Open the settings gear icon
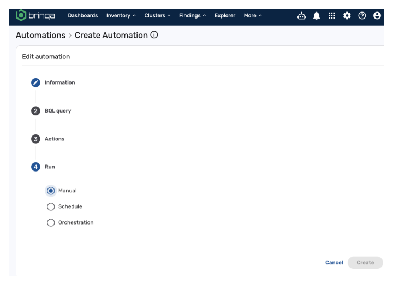Viewport: 393px width, 295px height. point(347,16)
